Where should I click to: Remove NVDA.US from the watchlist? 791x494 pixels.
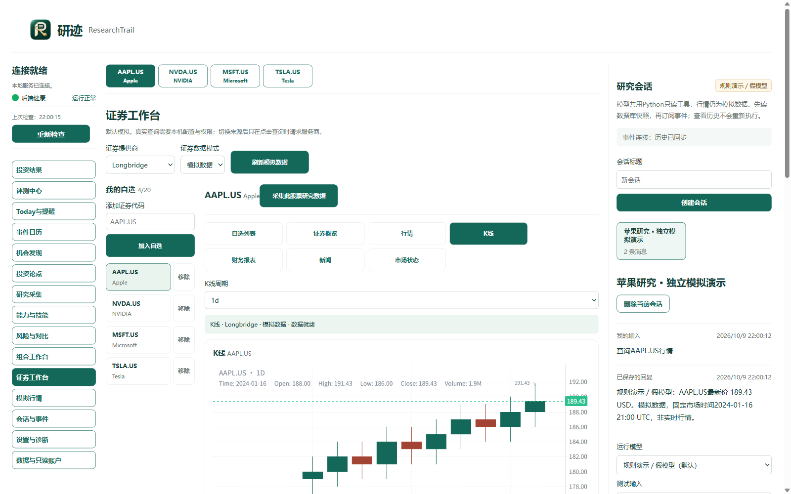tap(184, 308)
